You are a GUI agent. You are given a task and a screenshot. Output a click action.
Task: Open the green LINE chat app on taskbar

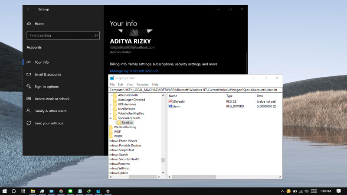click(70, 191)
